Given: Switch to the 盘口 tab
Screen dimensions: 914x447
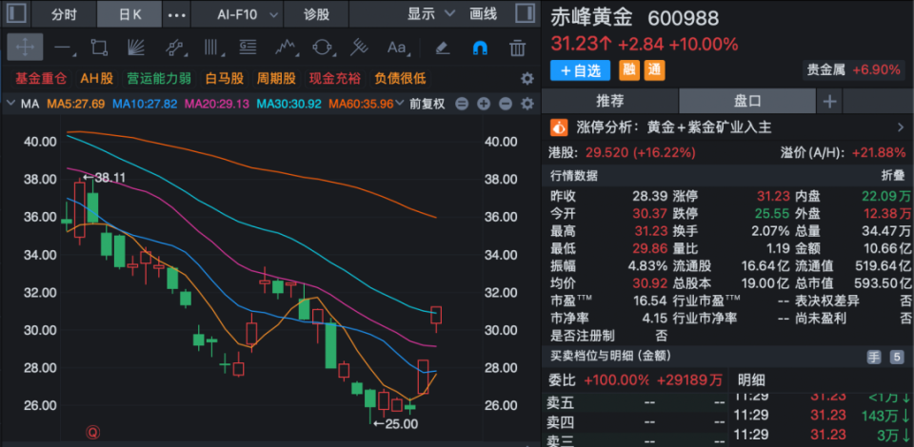Looking at the screenshot, I should 747,101.
